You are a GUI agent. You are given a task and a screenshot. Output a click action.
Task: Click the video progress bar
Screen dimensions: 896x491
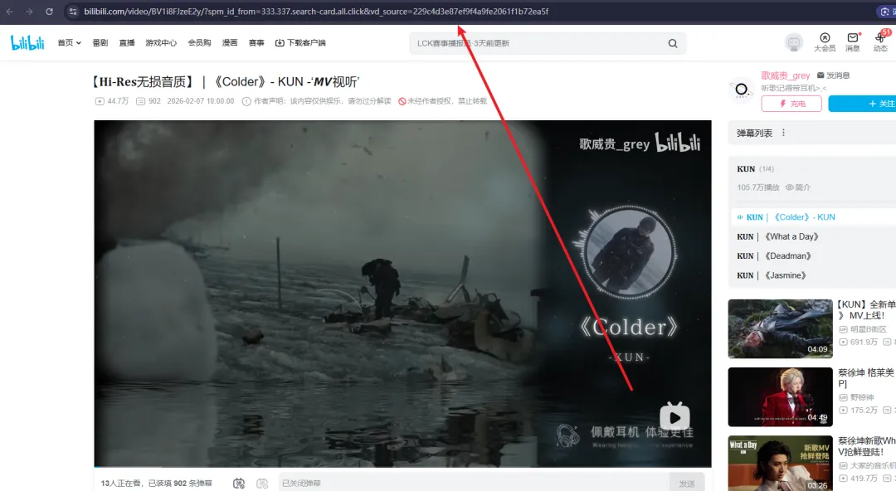pos(402,467)
